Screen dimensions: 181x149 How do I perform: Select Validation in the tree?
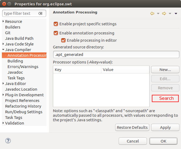tap(15, 123)
